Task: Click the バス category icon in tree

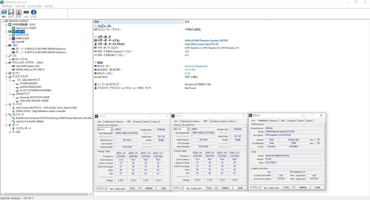Action: click(x=10, y=56)
